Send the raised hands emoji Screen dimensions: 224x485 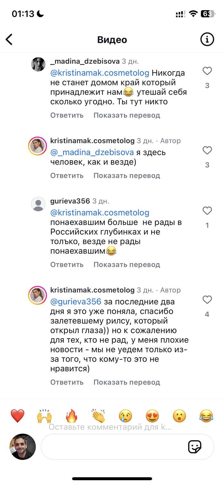(44, 416)
